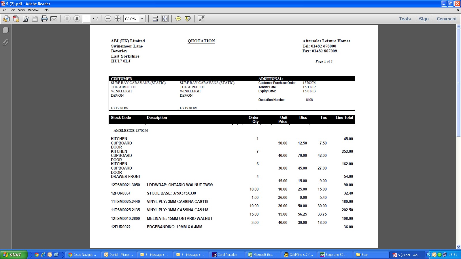Go to the next page arrow
This screenshot has width=461, height=259.
77,19
